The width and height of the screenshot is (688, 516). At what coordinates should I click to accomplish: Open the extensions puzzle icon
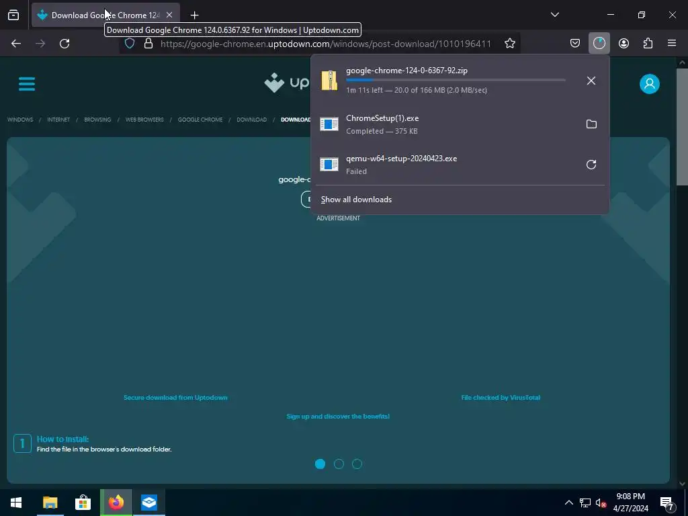point(648,43)
